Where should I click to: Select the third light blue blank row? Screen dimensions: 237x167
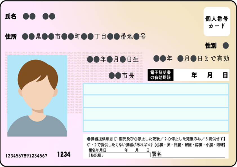coord(156,114)
